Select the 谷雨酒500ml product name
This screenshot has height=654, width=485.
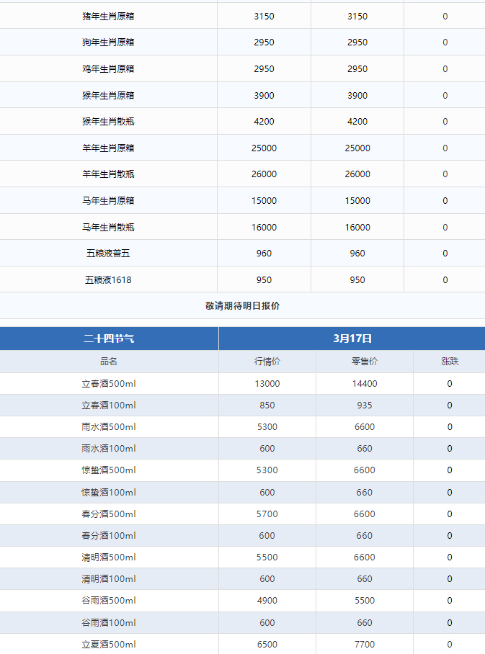tap(109, 601)
